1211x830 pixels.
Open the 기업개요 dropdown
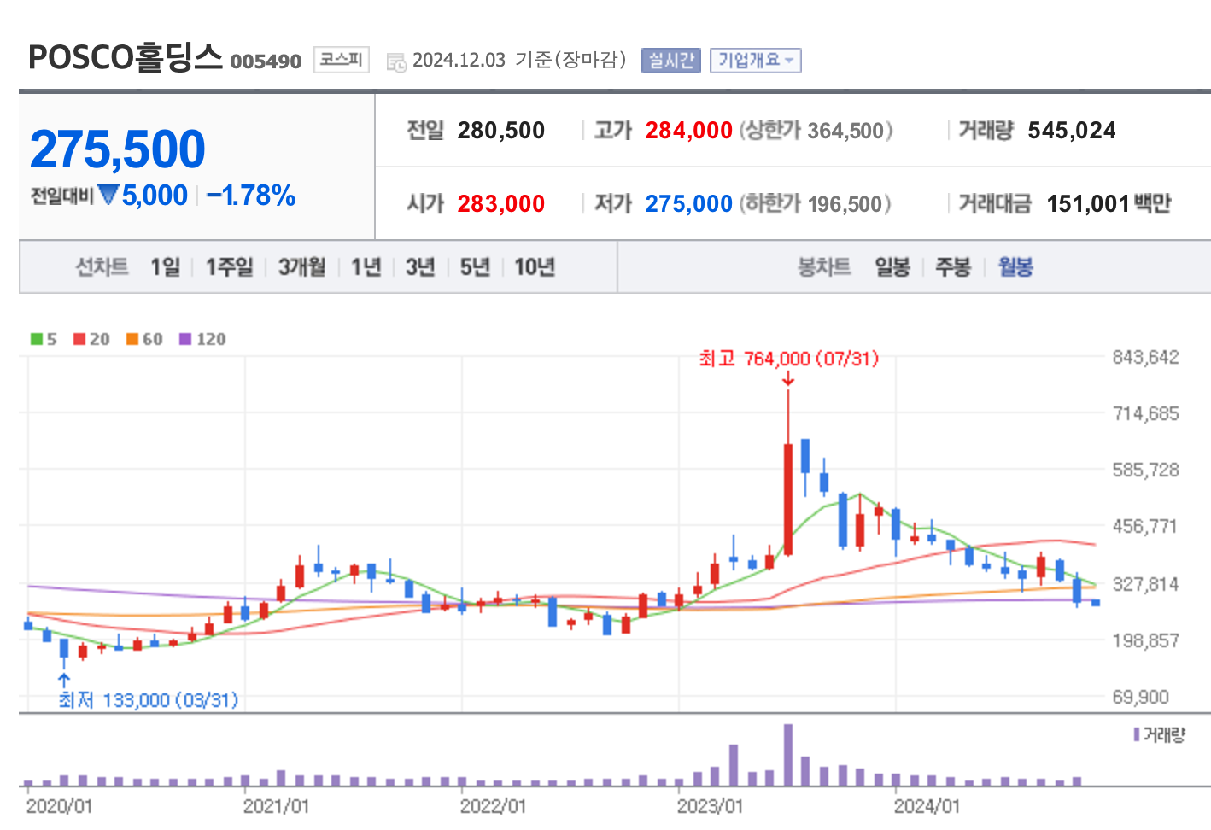coord(755,61)
